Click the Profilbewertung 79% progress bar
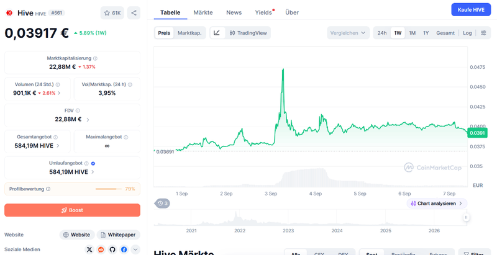 [x=108, y=189]
